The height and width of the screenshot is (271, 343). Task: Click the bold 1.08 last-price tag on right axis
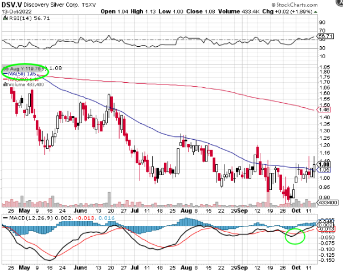[x=324, y=164]
